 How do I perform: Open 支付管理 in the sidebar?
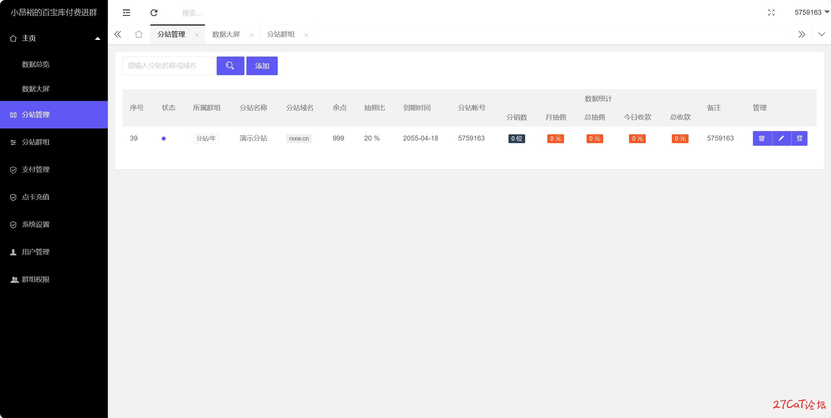(x=54, y=170)
